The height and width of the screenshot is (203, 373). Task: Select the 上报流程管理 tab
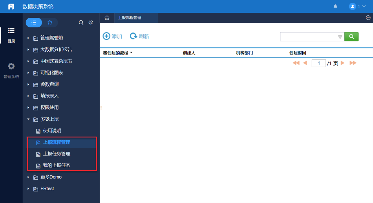(136, 18)
